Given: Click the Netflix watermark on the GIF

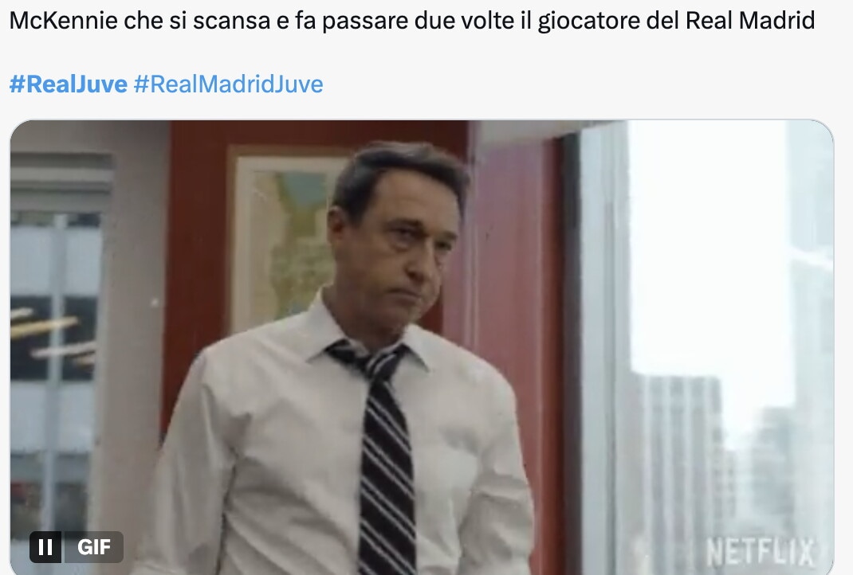Looking at the screenshot, I should tap(760, 552).
